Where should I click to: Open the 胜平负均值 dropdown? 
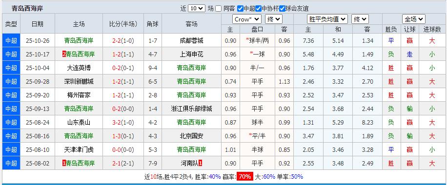[328, 19]
